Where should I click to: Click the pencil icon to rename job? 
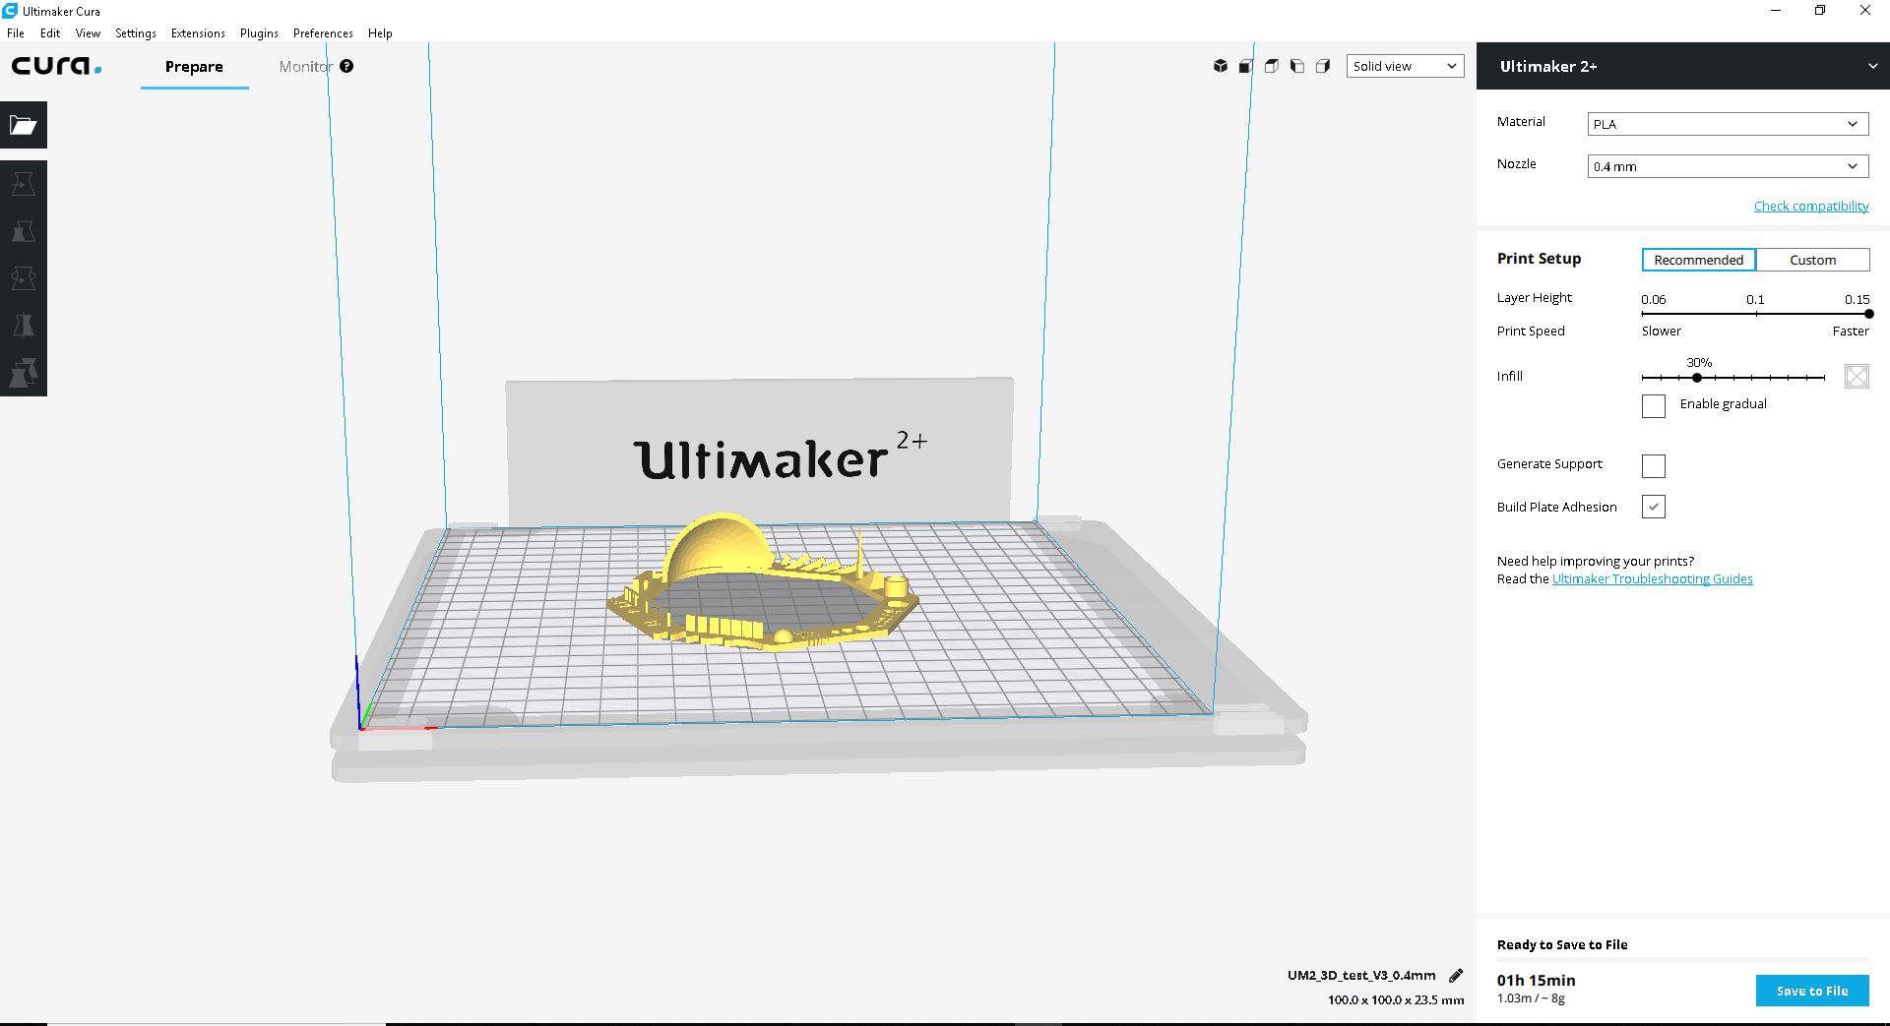(1456, 976)
